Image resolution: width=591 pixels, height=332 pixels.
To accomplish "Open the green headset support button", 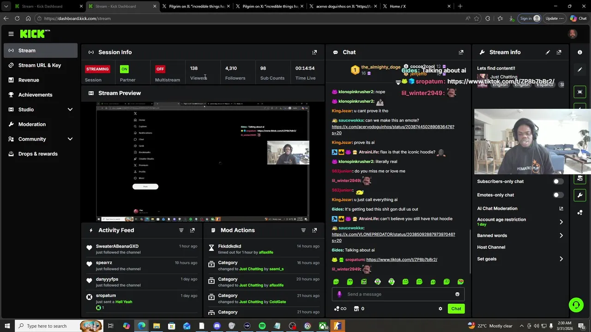I will coord(576,305).
